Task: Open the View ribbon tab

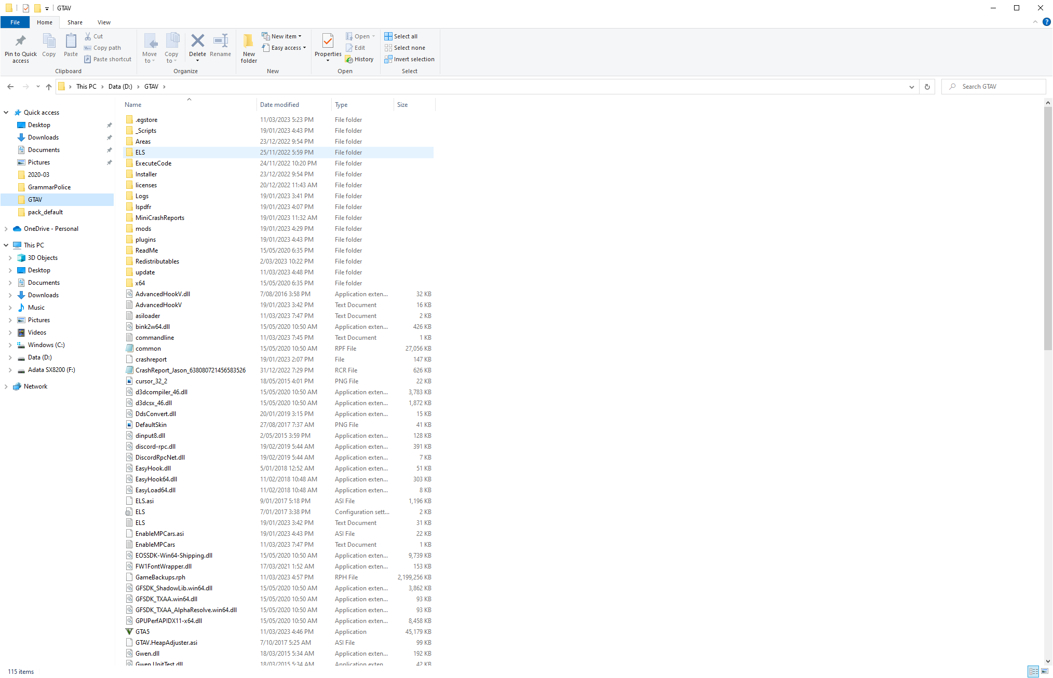Action: pos(104,22)
